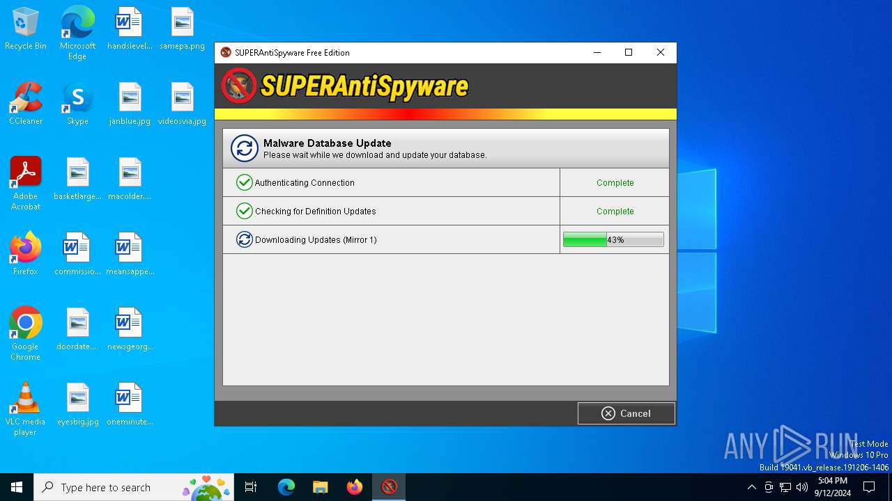Click the SUPERAntiSpyware taskbar button
Screen dimensions: 892x501
(x=389, y=487)
